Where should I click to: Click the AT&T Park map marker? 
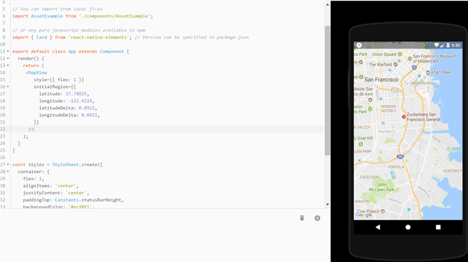[427, 73]
